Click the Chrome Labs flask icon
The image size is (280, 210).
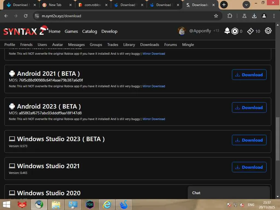pos(244,16)
